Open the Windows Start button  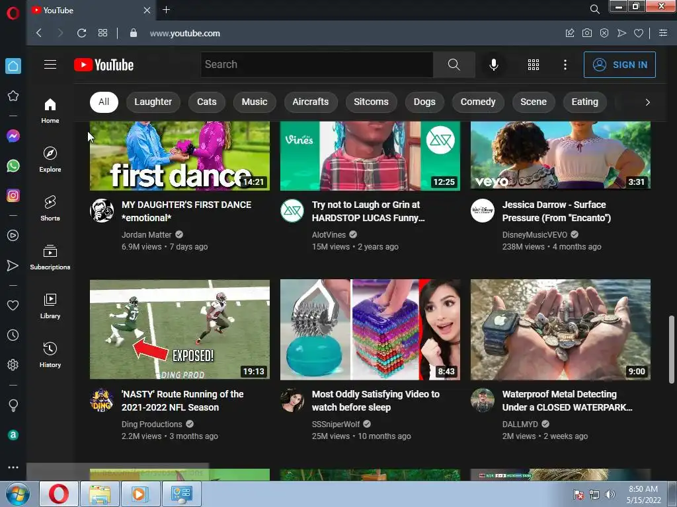click(x=18, y=494)
